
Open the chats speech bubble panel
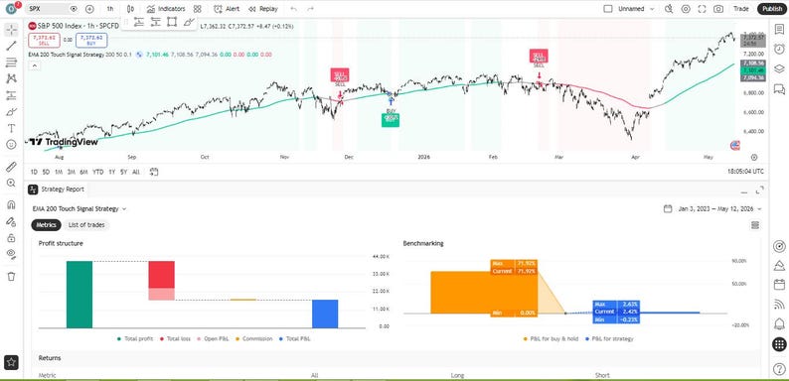tap(779, 89)
